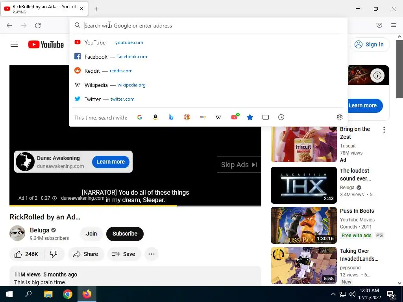Click Learn more on Dune: Awakening overlay
This screenshot has height=302, width=403.
pos(111,162)
